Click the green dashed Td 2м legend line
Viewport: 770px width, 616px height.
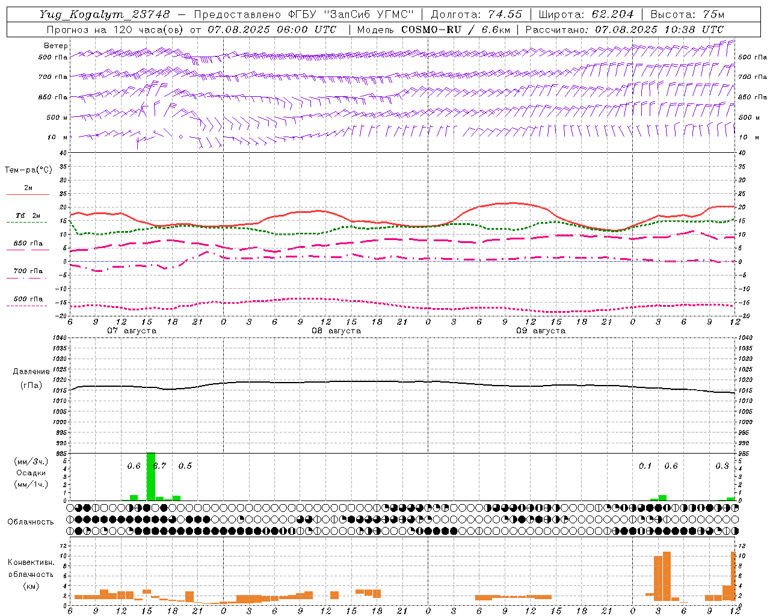tap(28, 223)
